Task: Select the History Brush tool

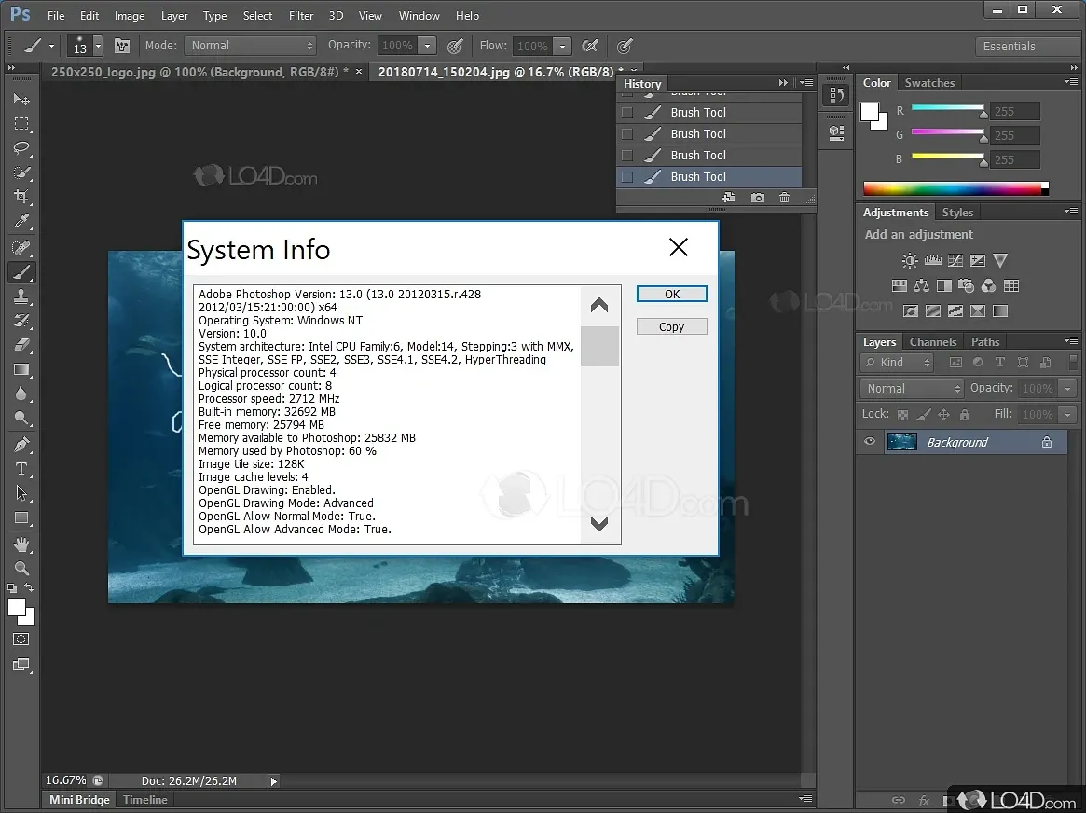Action: (x=21, y=321)
